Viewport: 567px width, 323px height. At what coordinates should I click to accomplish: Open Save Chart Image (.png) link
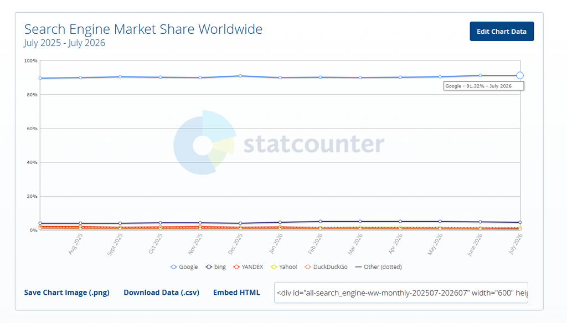pyautogui.click(x=66, y=293)
